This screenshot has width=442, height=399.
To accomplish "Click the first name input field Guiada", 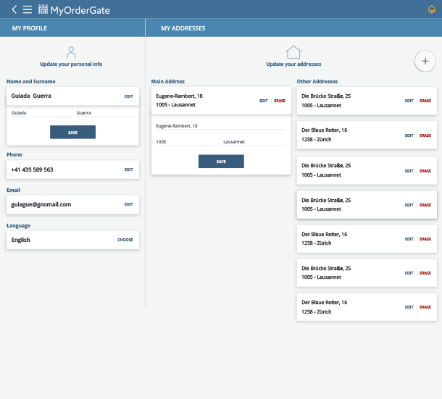I will coord(40,113).
